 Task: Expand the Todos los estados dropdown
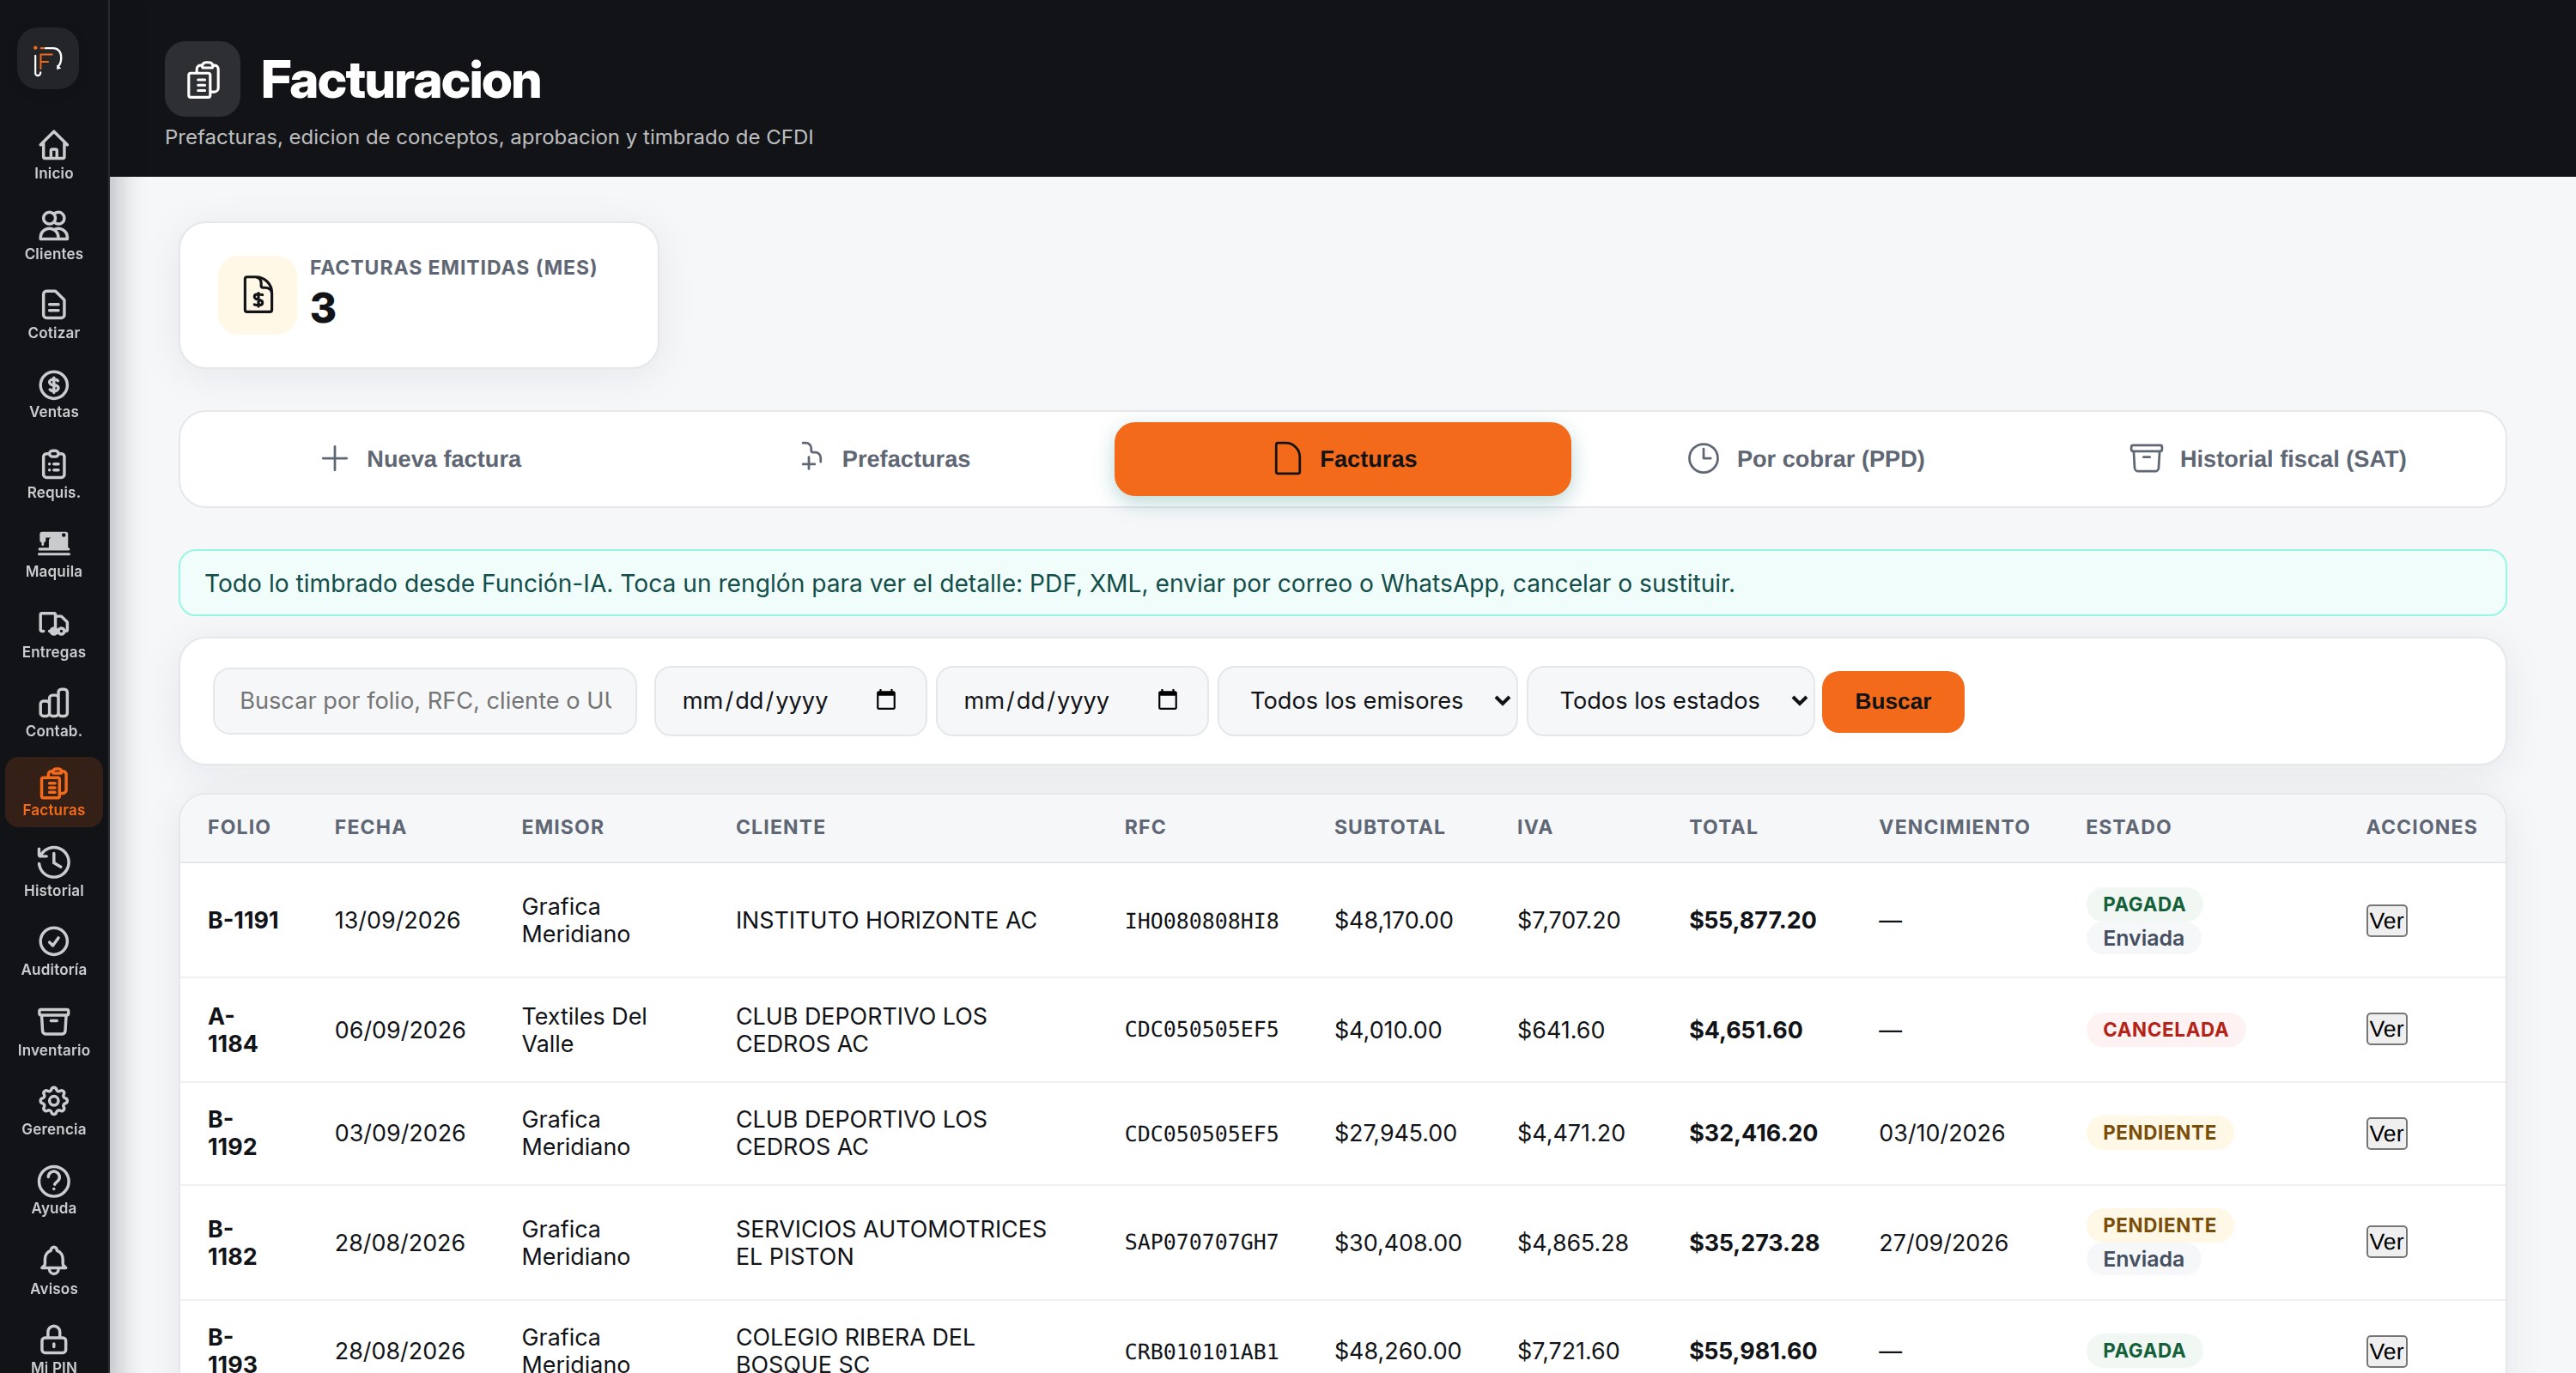pyautogui.click(x=1670, y=700)
